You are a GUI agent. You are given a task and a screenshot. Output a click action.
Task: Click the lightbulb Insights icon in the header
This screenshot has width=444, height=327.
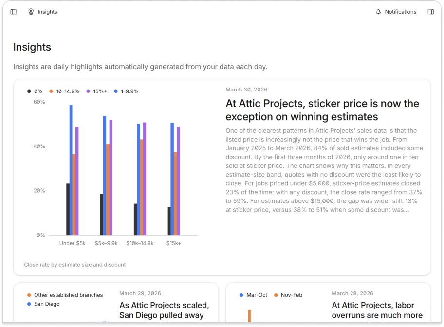pyautogui.click(x=31, y=12)
